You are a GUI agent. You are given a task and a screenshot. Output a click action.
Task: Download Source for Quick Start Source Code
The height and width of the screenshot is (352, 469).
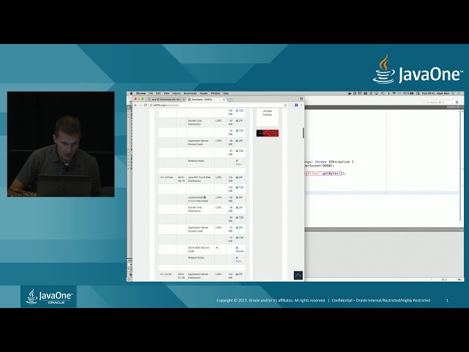240,249
